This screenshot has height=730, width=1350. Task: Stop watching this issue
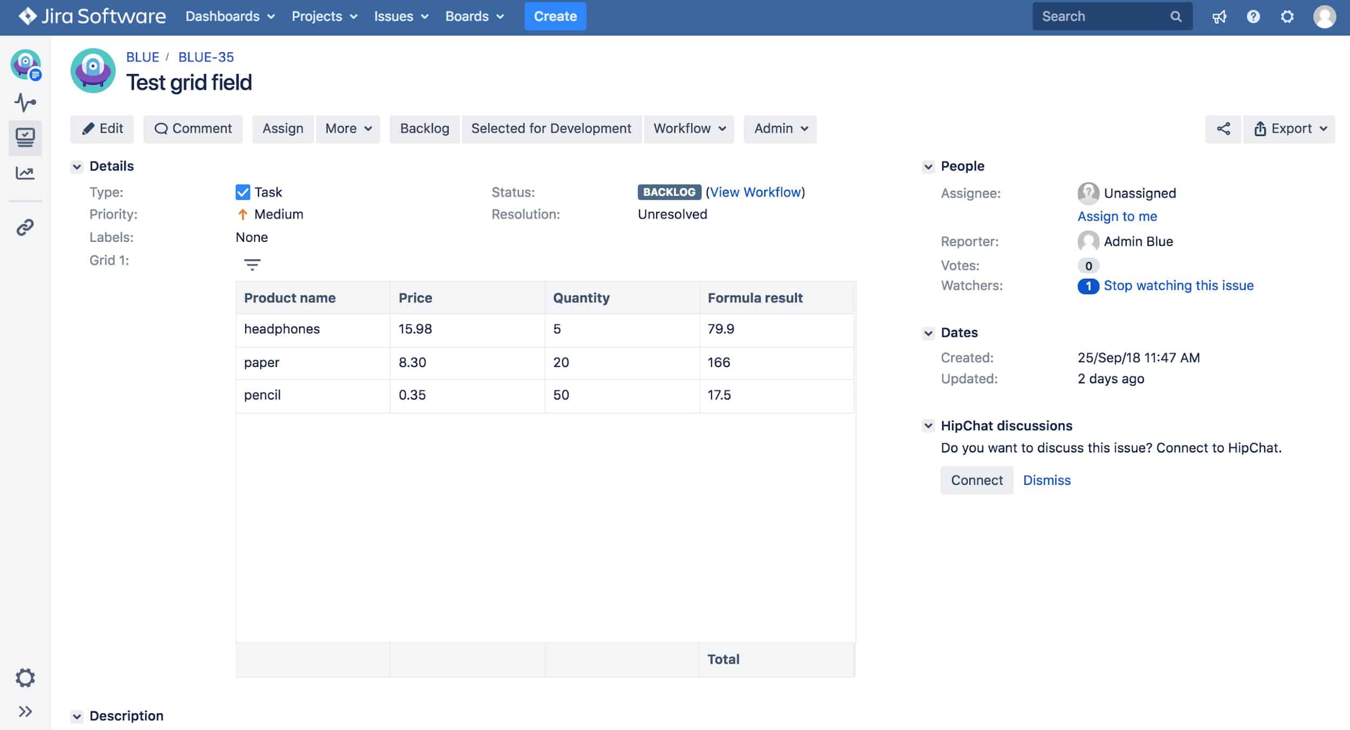tap(1179, 285)
